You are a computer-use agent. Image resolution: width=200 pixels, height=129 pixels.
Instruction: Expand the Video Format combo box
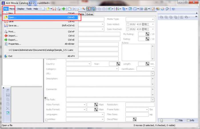[84, 105]
